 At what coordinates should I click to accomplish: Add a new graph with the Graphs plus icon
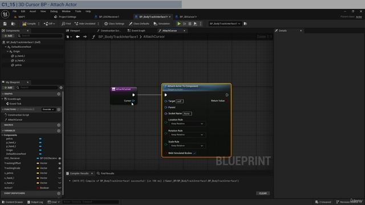tap(59, 94)
